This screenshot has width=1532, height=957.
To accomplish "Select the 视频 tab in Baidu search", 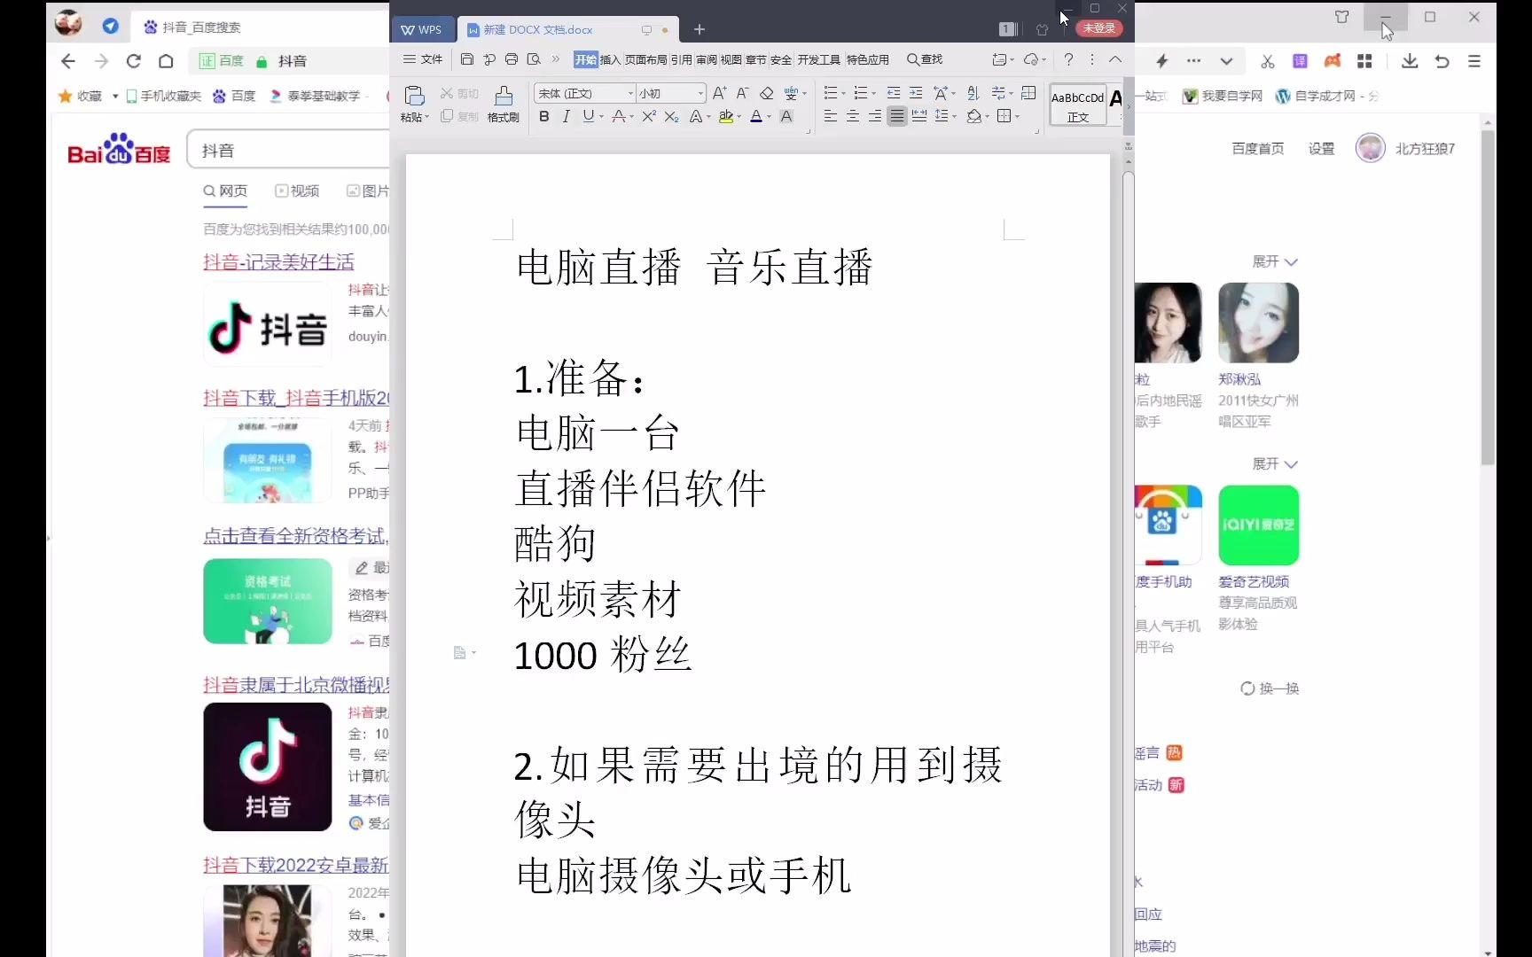I will click(297, 191).
